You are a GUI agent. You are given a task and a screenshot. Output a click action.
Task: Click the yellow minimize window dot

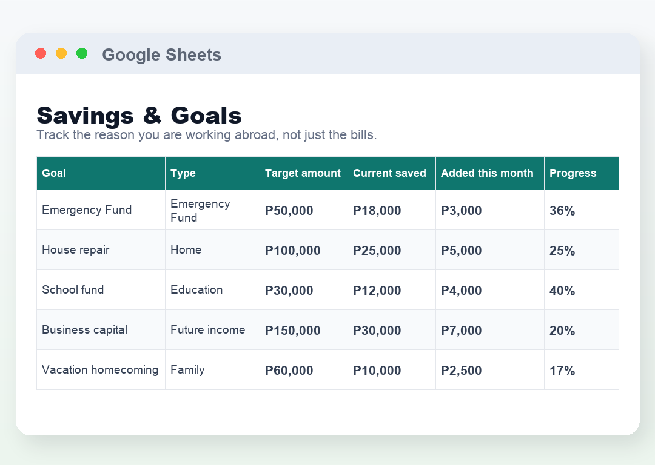(x=61, y=53)
